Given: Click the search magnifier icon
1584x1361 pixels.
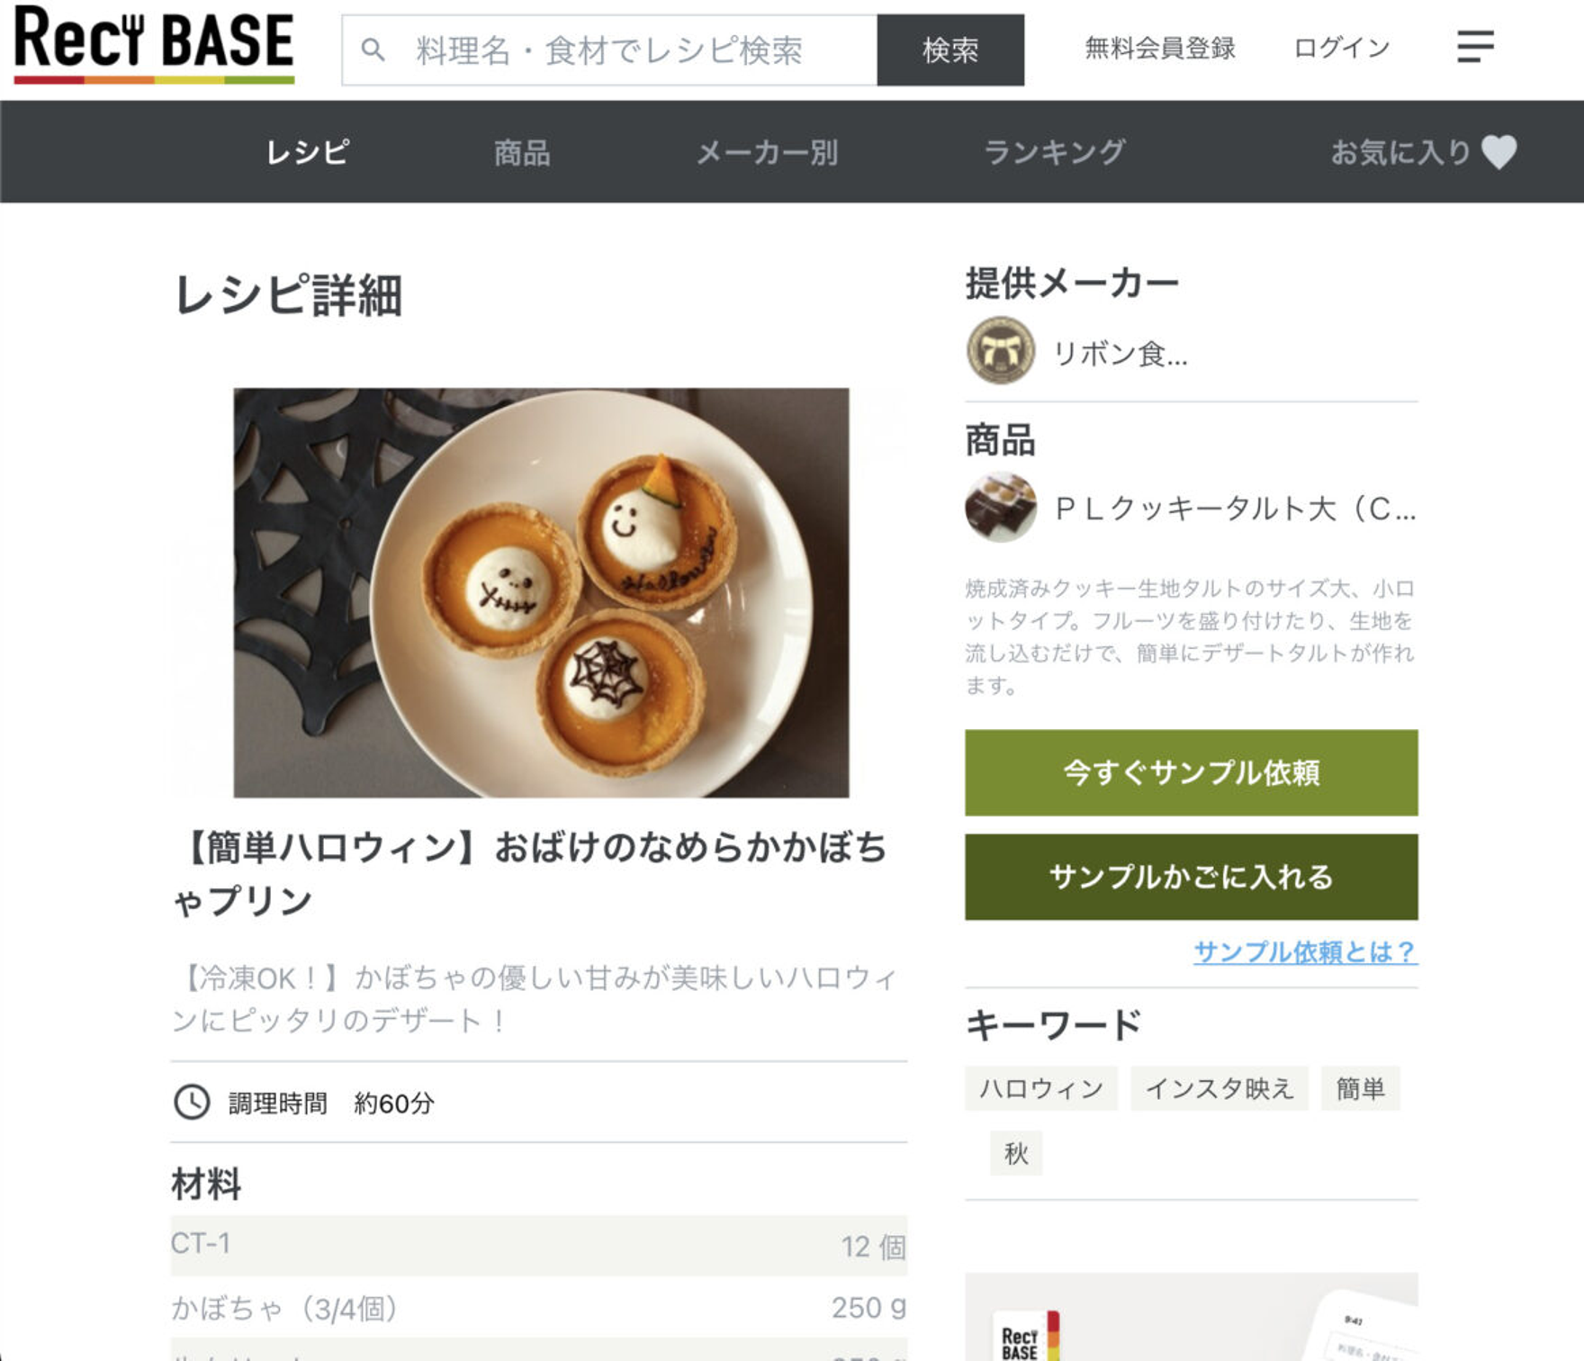Looking at the screenshot, I should point(373,50).
